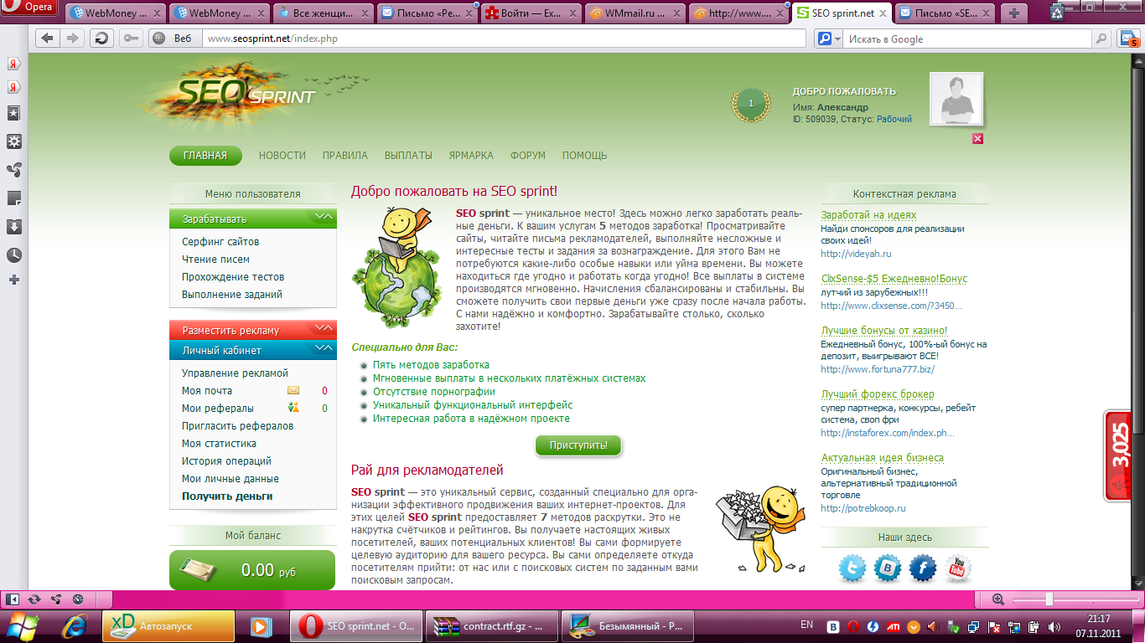Switch to the Войти — Ex... tab
Screen dimensions: 1145x643
tap(529, 13)
